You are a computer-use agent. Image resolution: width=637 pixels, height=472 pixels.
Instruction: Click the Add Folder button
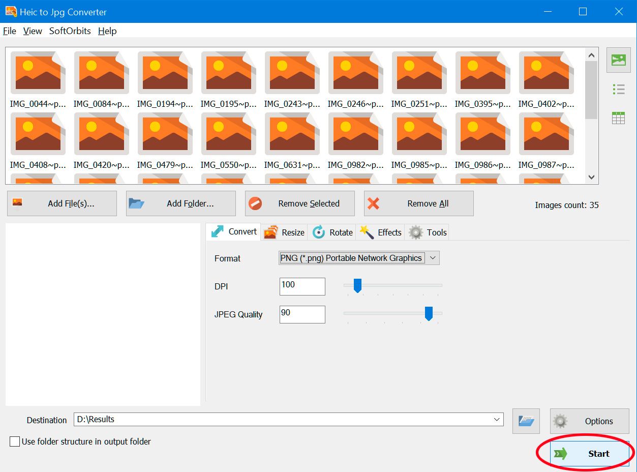click(181, 203)
